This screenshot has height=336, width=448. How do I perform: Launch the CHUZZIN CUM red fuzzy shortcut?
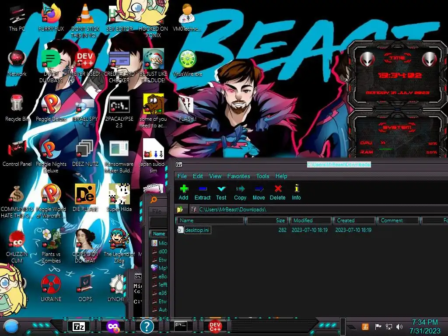tap(17, 246)
